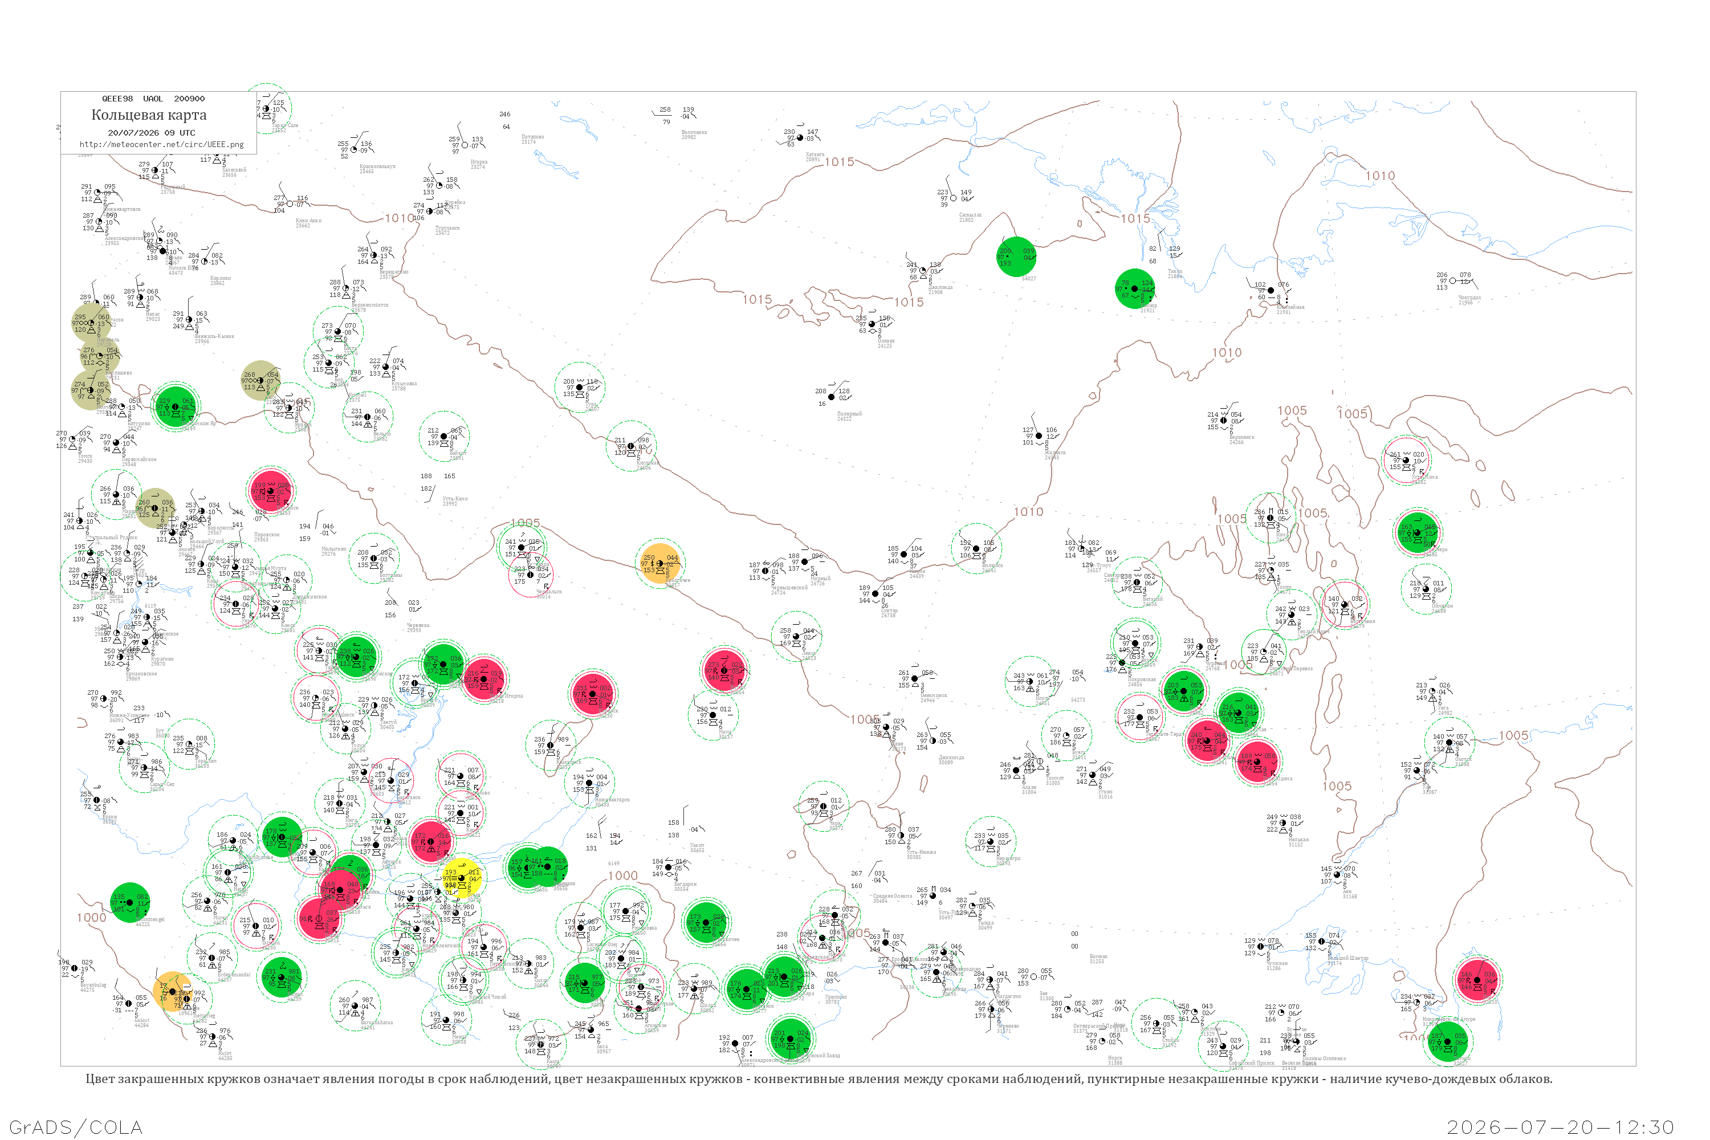Click the 'Красноселькуп' station name
Image resolution: width=1710 pixels, height=1140 pixels.
[377, 166]
